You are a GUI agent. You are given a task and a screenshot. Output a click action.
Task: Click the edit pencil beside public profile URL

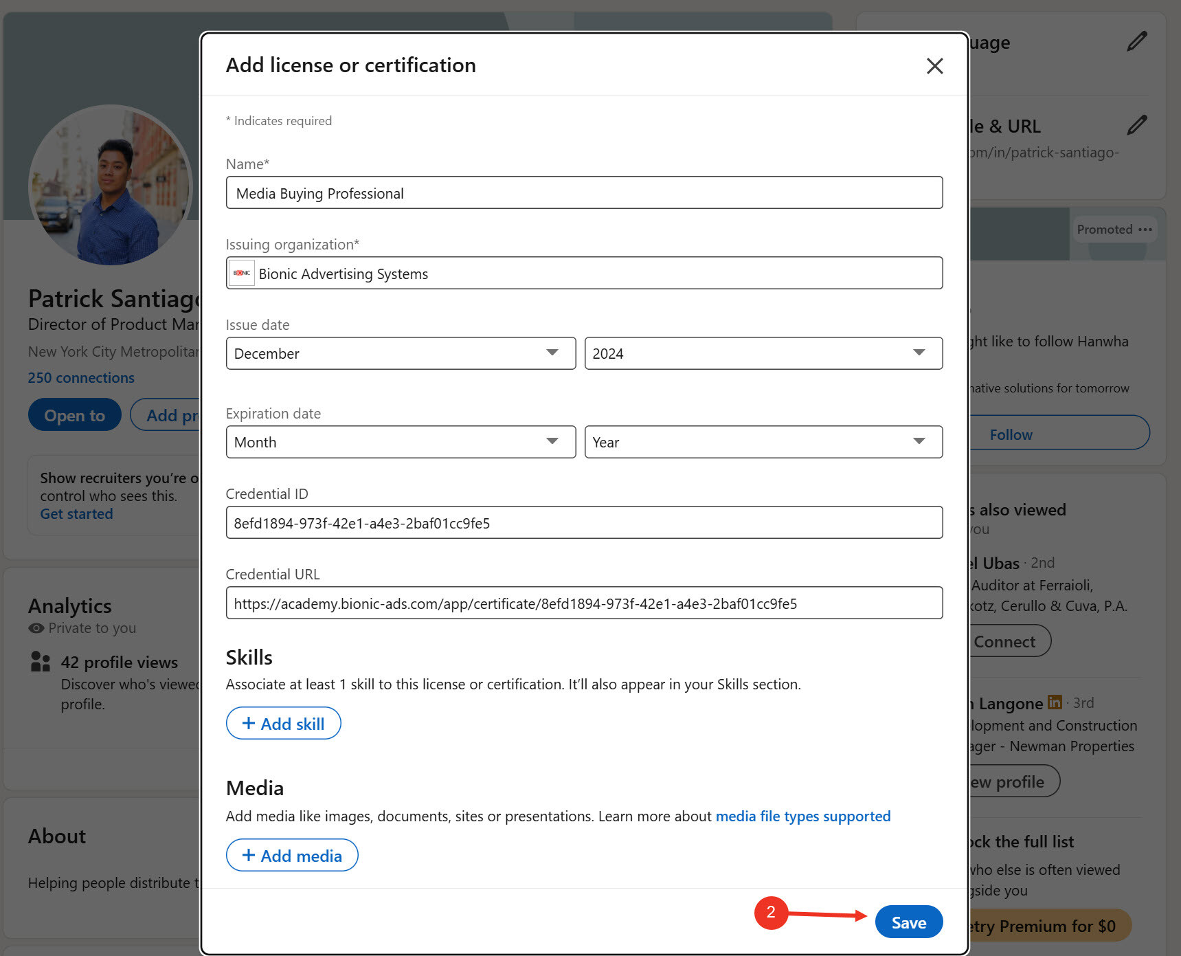1137,125
